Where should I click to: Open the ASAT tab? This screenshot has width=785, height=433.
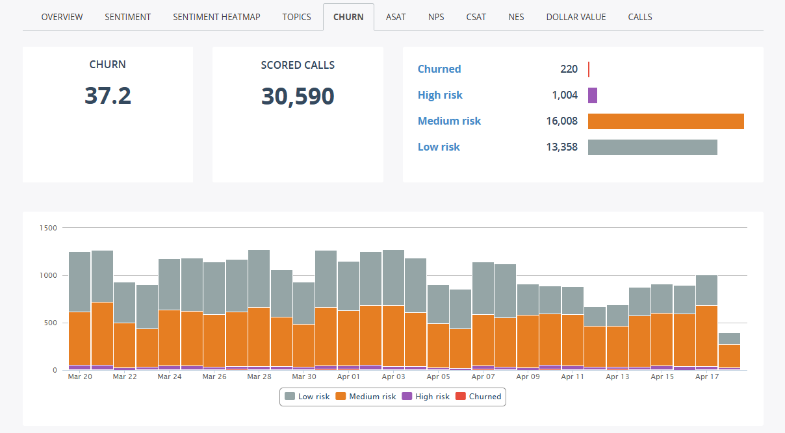[395, 17]
